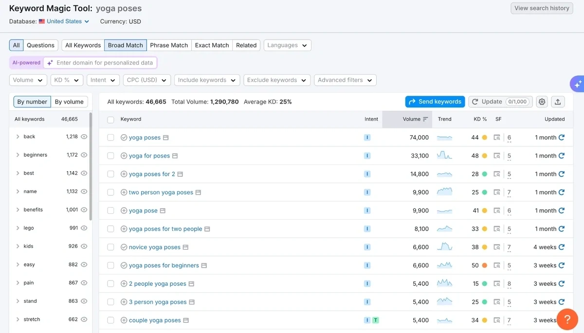584x333 pixels.
Task: Click the AI sparkle button on the right edge
Action: pos(577,84)
